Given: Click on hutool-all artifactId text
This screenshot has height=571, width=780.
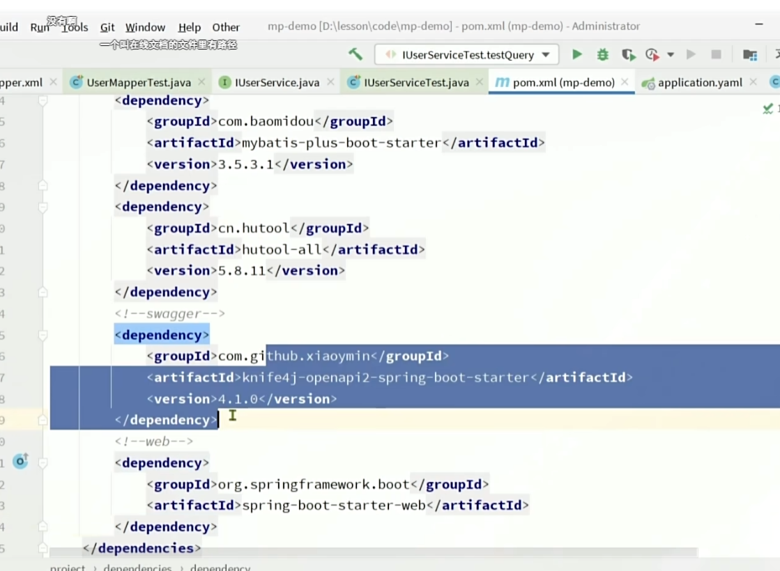Looking at the screenshot, I should click(x=282, y=250).
